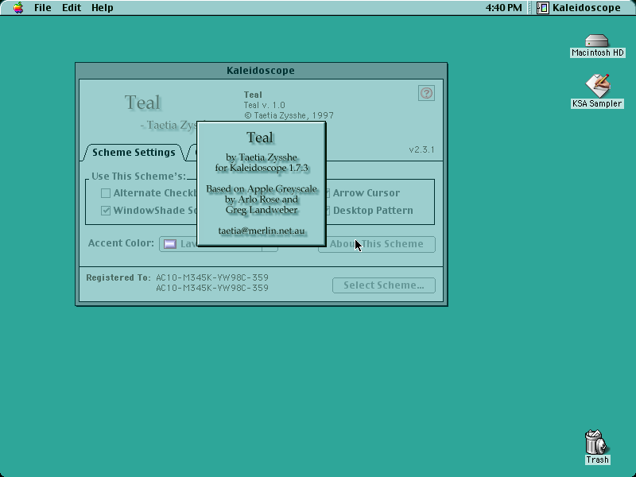Viewport: 636px width, 477px height.
Task: Toggle the WindowShade Sound checkbox
Action: (106, 211)
